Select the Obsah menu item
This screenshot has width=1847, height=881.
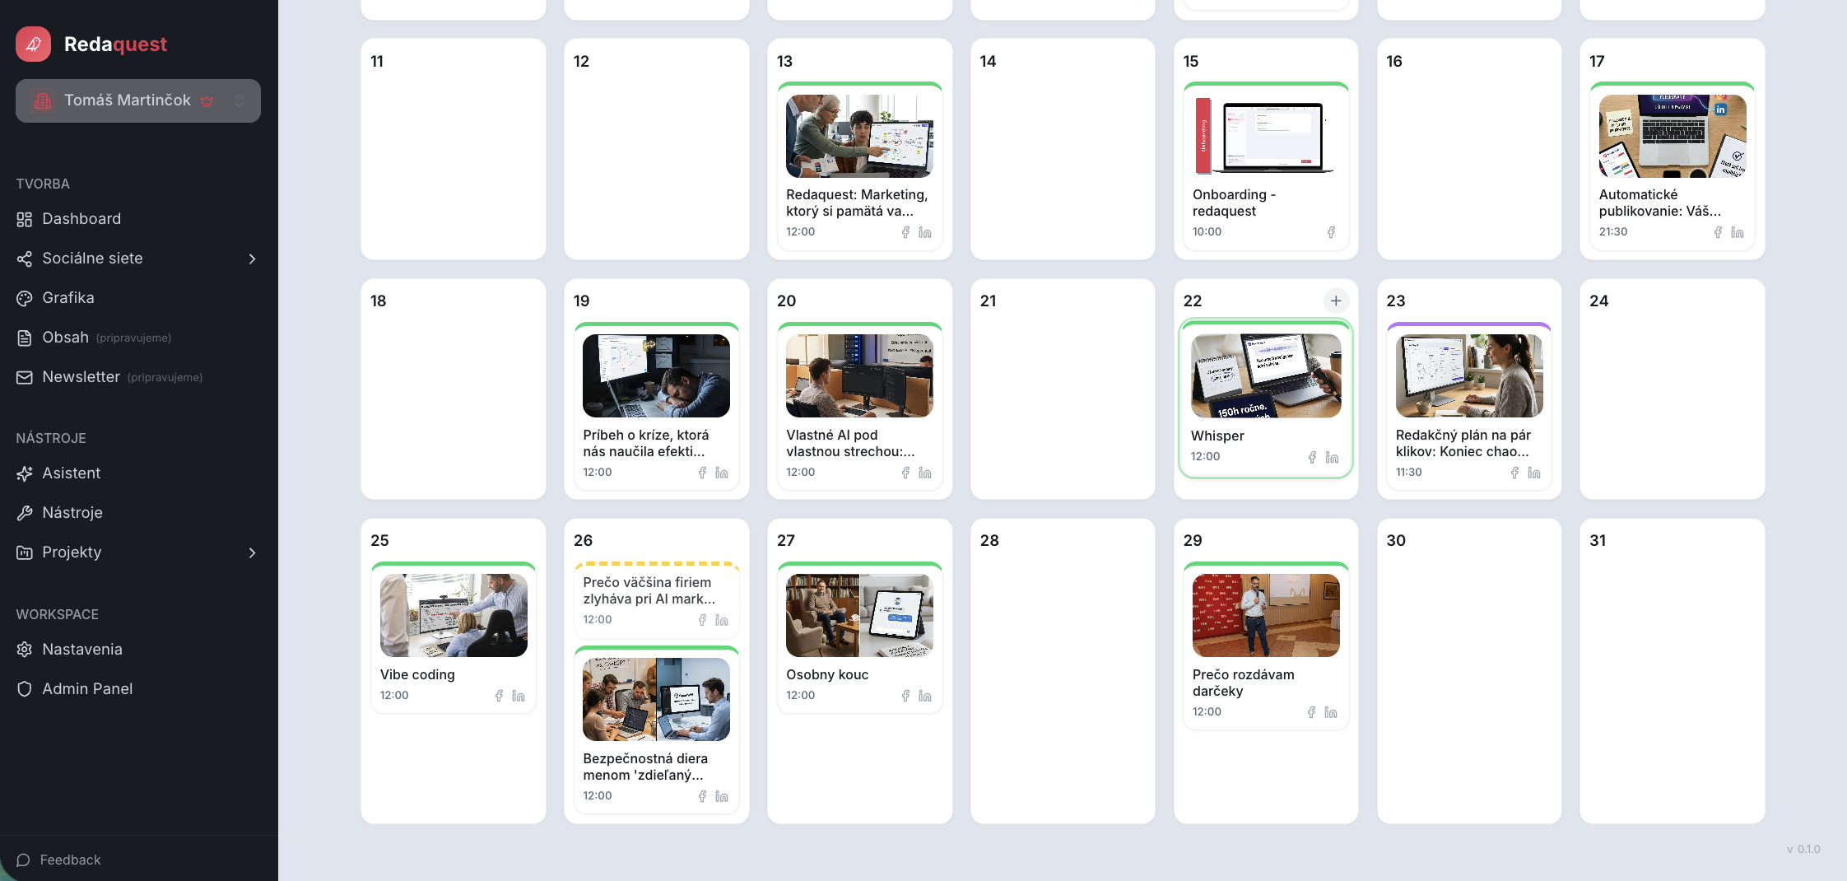click(66, 338)
